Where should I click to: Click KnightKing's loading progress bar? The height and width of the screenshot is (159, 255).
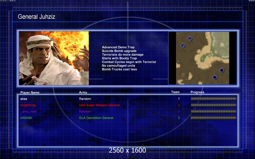pos(214,105)
